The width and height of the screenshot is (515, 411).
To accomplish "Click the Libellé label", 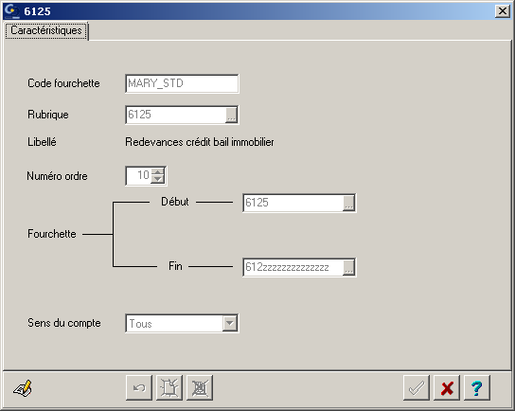I will pyautogui.click(x=42, y=142).
